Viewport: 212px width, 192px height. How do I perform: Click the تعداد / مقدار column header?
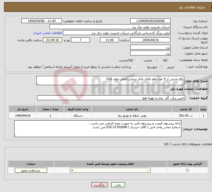click(x=50, y=109)
